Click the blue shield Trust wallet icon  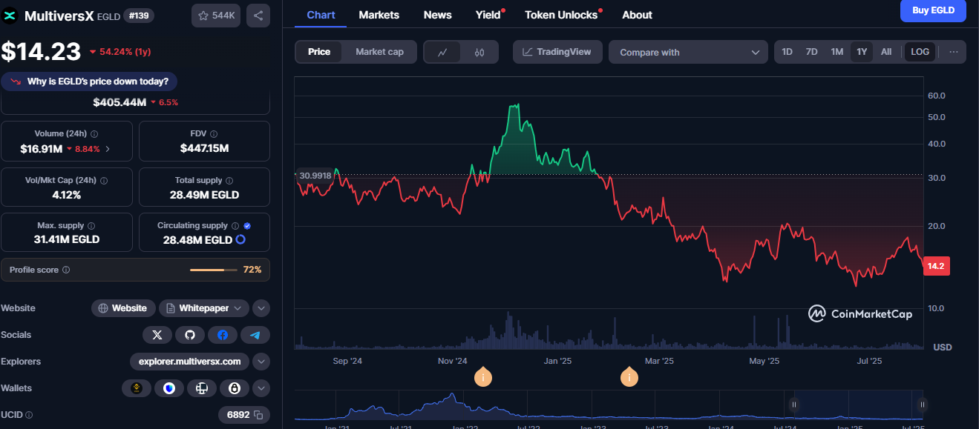[x=168, y=388]
